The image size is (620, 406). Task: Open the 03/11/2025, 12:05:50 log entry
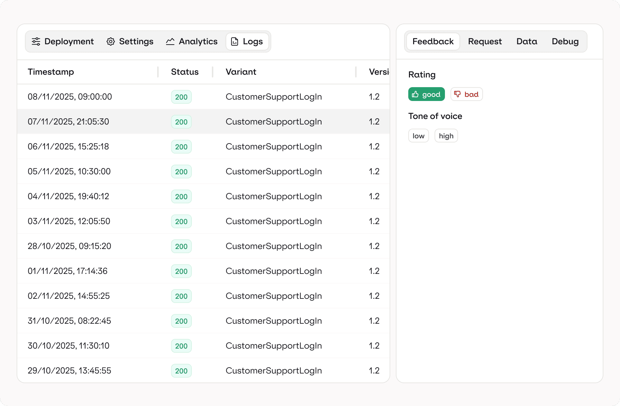(69, 221)
